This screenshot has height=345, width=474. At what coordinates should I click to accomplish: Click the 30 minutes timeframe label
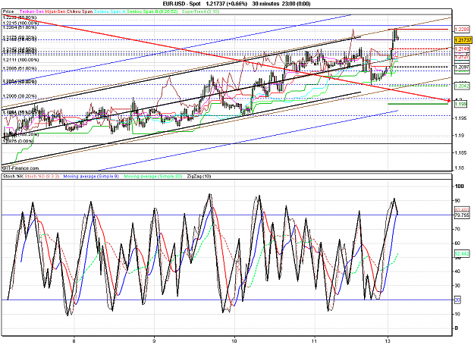point(265,4)
